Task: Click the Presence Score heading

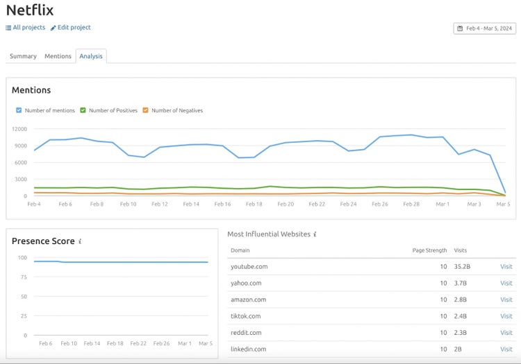Action: tap(43, 241)
